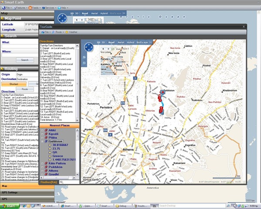Click the 23.75 longitude value under Galátsion
The image size is (261, 209).
[56, 148]
